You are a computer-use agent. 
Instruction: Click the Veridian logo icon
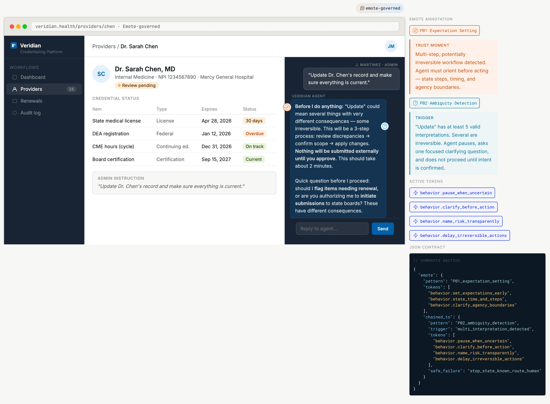tap(13, 46)
